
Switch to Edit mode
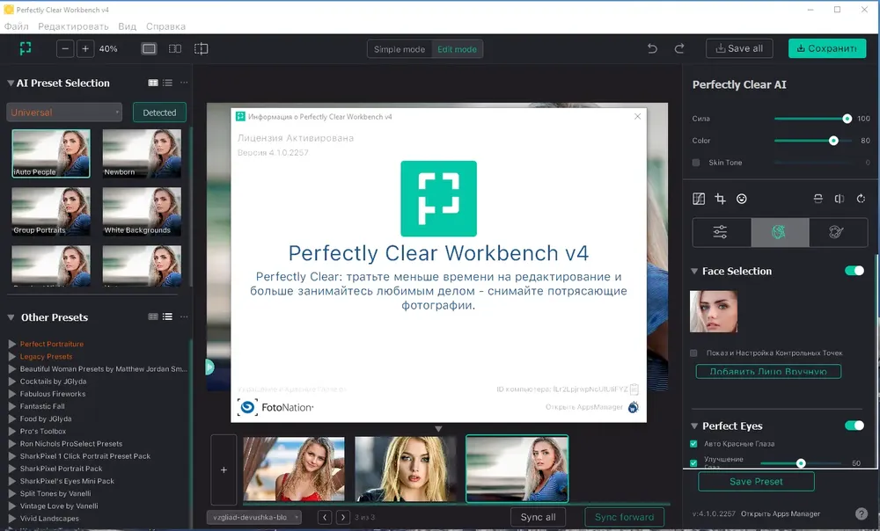[x=457, y=49]
